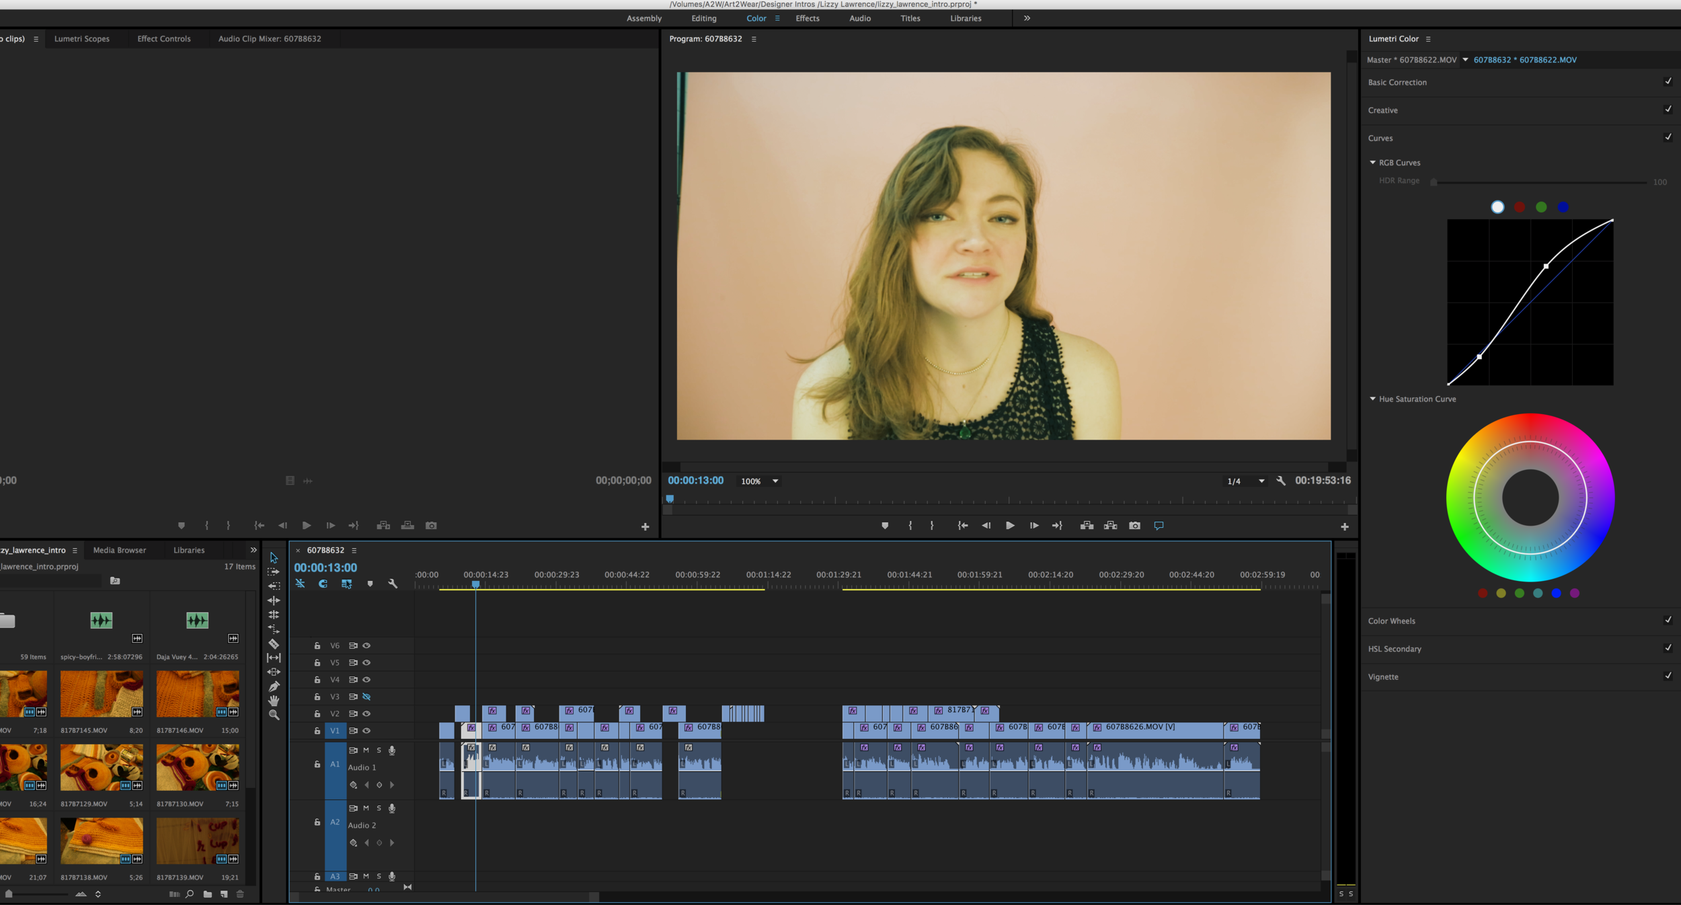Select the red channel curve swatch
This screenshot has height=905, width=1681.
[x=1519, y=207]
